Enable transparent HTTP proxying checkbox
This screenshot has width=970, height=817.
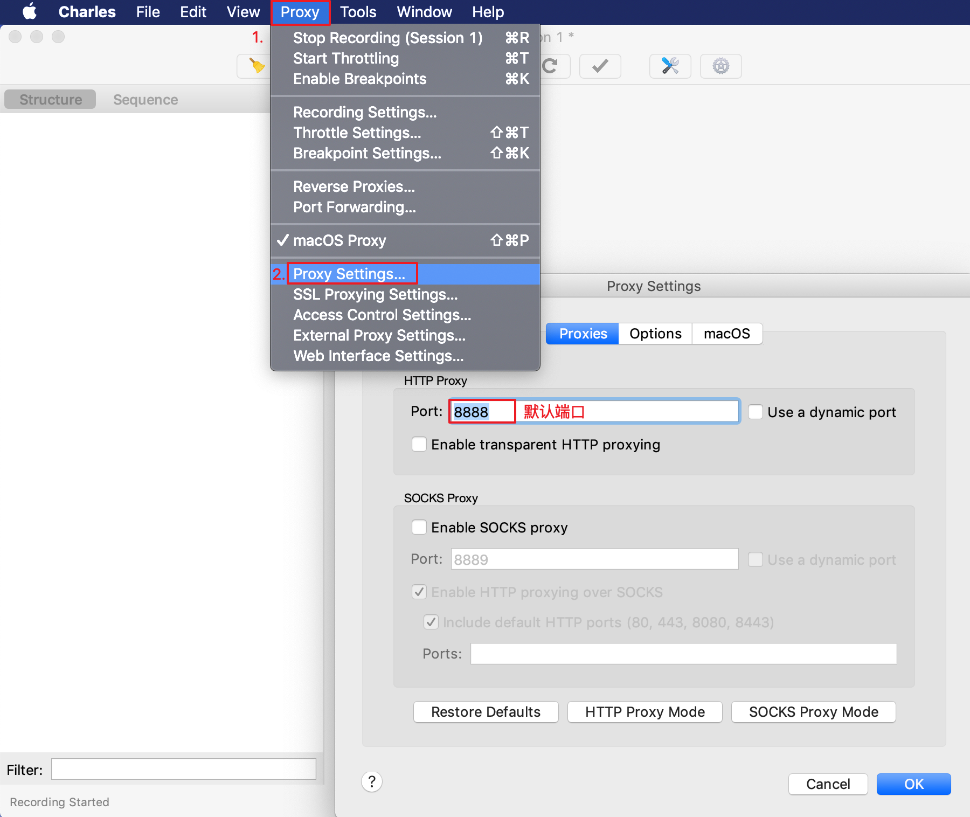click(x=419, y=444)
